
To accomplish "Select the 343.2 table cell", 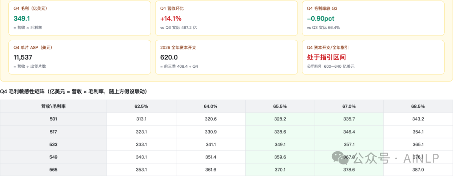I will tap(418, 119).
